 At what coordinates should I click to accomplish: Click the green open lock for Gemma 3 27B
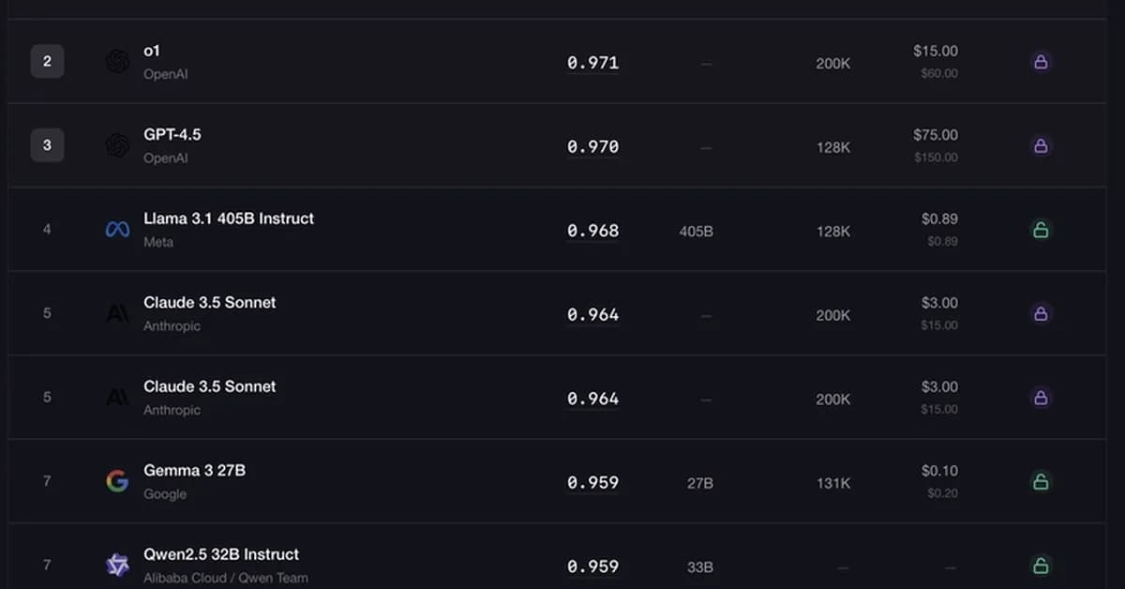1040,481
